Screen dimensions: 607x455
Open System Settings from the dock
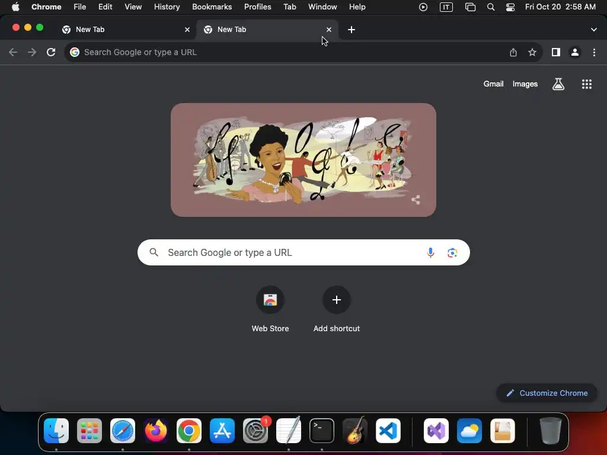tap(255, 431)
